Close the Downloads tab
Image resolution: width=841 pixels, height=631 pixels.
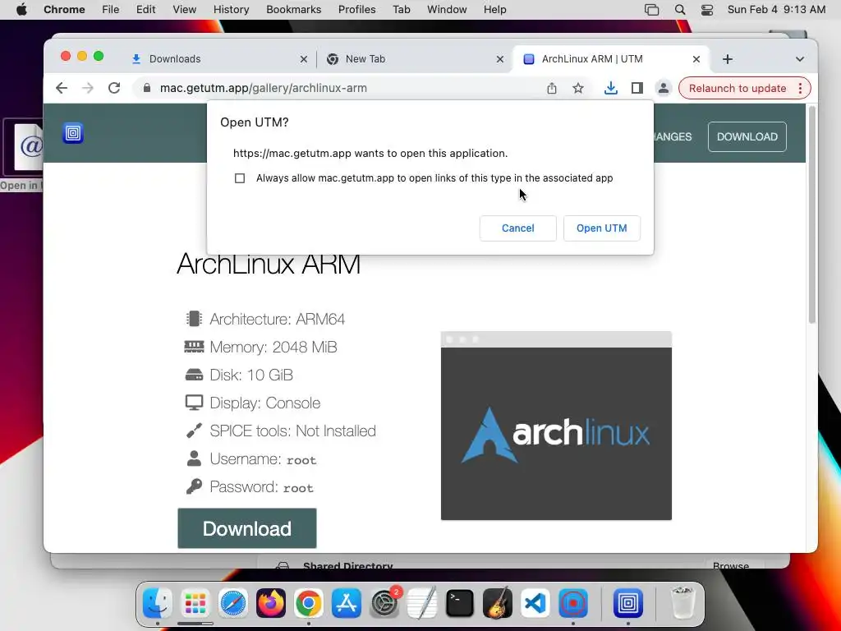tap(304, 59)
